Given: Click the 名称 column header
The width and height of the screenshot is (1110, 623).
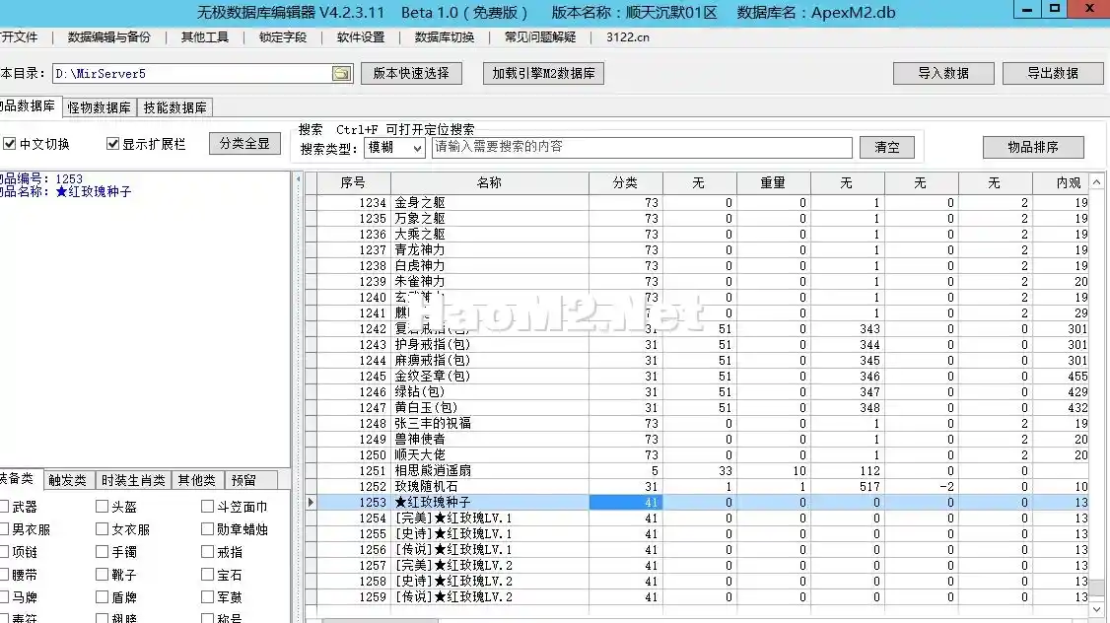Looking at the screenshot, I should pos(489,182).
